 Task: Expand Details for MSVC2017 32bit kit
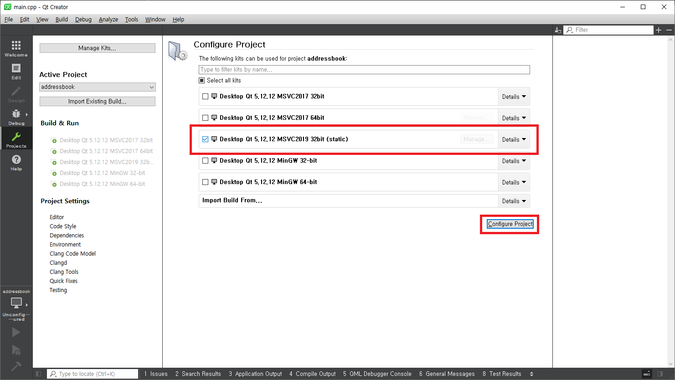pyautogui.click(x=514, y=97)
